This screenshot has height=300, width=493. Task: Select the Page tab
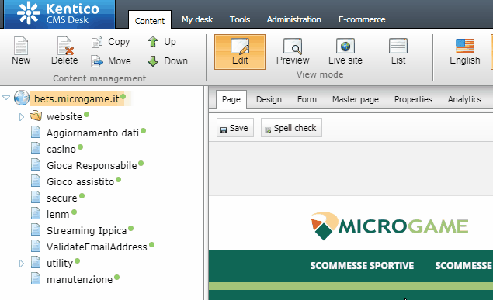(x=231, y=99)
